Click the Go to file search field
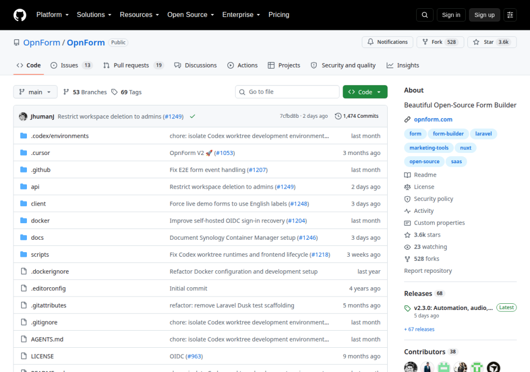530x372 pixels. tap(287, 92)
